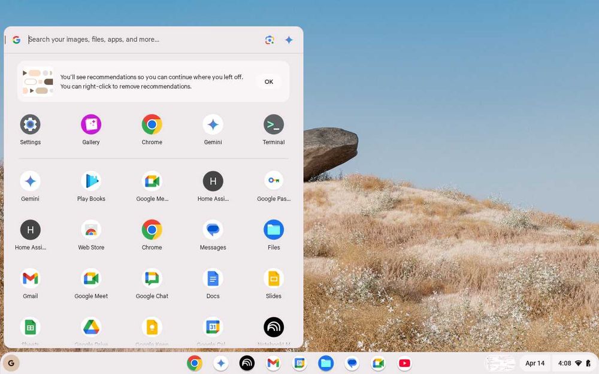The image size is (599, 374).
Task: Launch the Sheets app
Action: coord(30,327)
